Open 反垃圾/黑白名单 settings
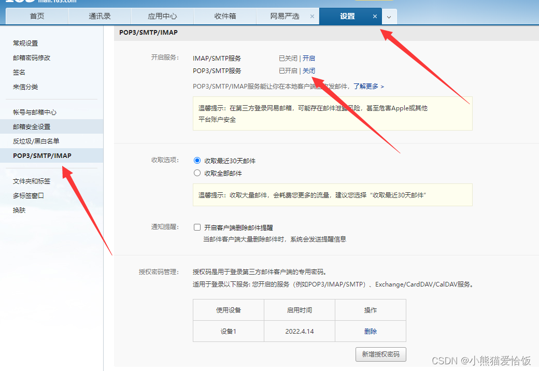Screen dimensions: 539x371 point(36,141)
